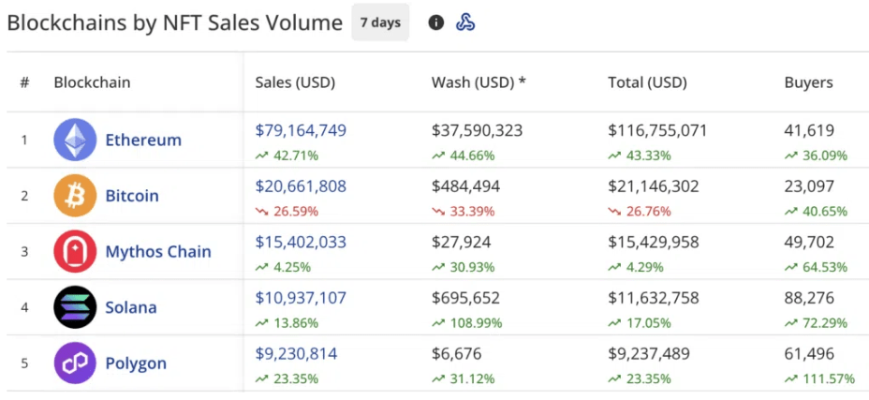Click the Polygon logo icon

[75, 363]
